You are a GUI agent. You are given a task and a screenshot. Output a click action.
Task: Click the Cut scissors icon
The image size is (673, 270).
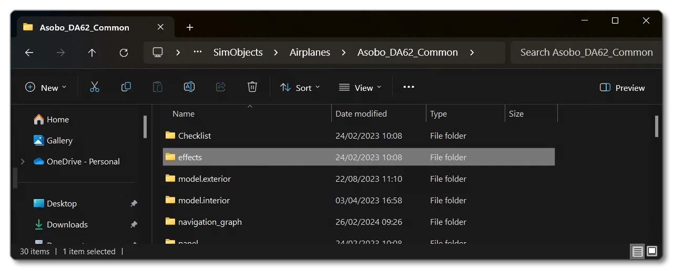pyautogui.click(x=95, y=87)
